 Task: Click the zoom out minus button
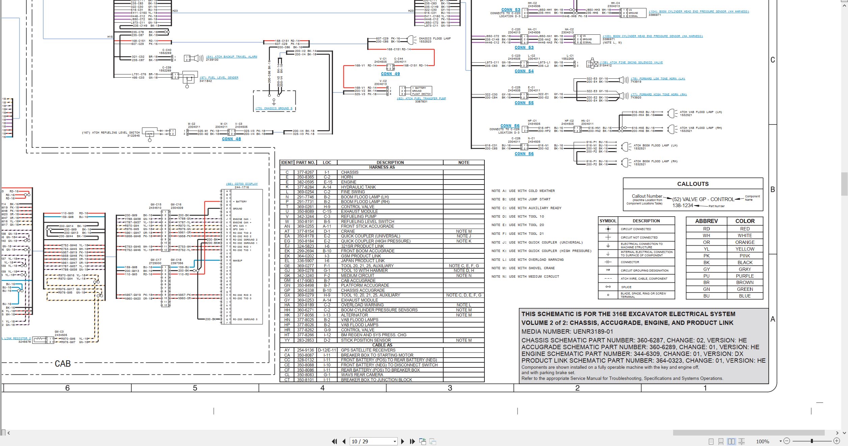(787, 441)
